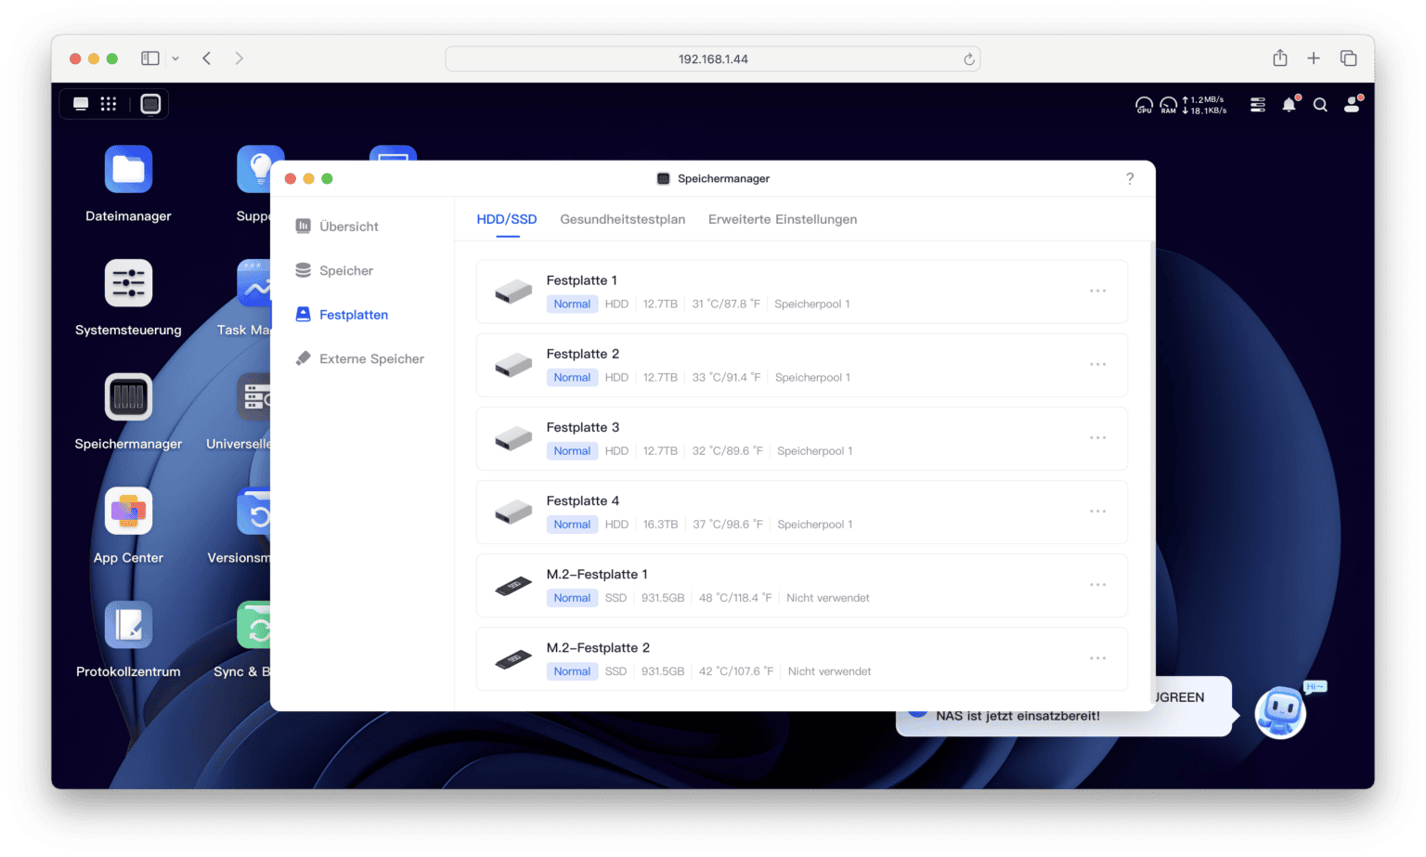The height and width of the screenshot is (857, 1426).
Task: Open more options for Festplatte 3
Action: (x=1098, y=438)
